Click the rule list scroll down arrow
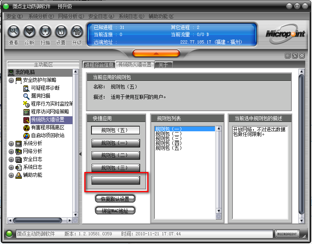 (x=219, y=211)
